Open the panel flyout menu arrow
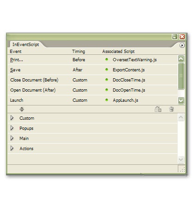Screen dimensions: 194x221 click(182, 45)
